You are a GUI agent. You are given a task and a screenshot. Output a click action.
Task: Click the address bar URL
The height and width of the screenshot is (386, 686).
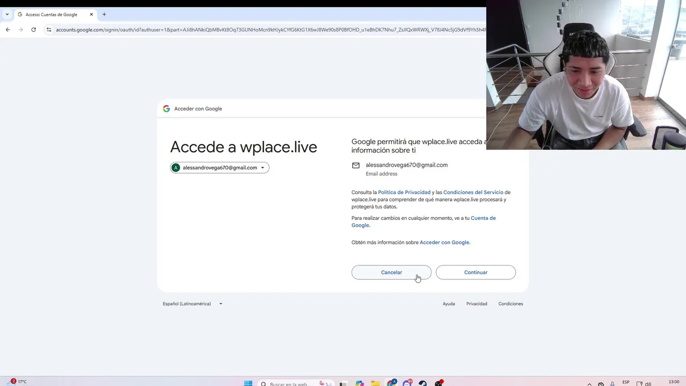pyautogui.click(x=271, y=29)
